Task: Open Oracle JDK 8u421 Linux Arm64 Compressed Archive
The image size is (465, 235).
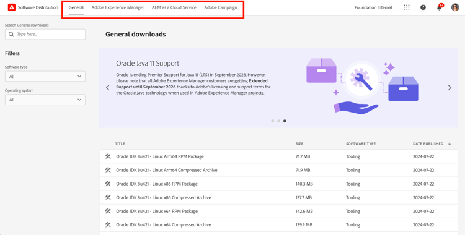Action: click(167, 170)
